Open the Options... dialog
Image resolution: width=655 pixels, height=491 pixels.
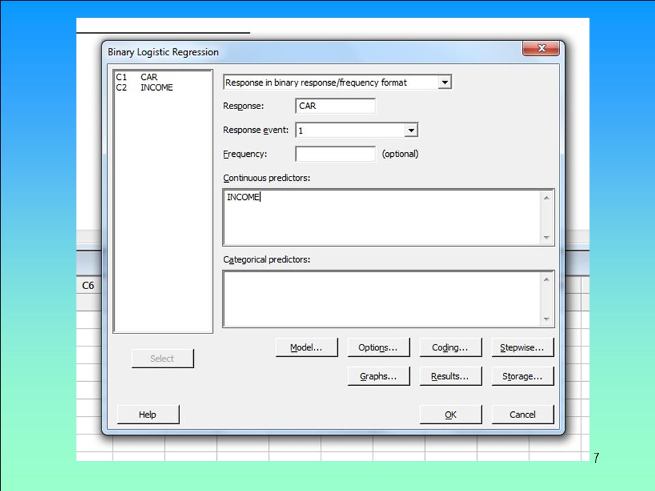[x=378, y=347]
